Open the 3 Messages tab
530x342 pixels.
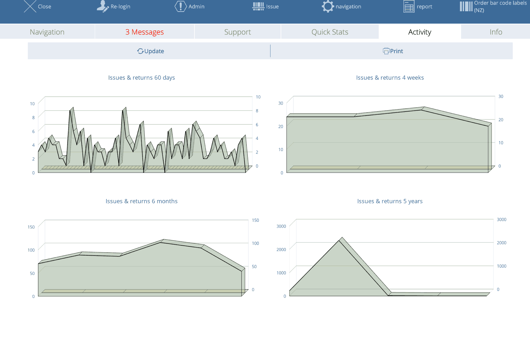tap(144, 32)
